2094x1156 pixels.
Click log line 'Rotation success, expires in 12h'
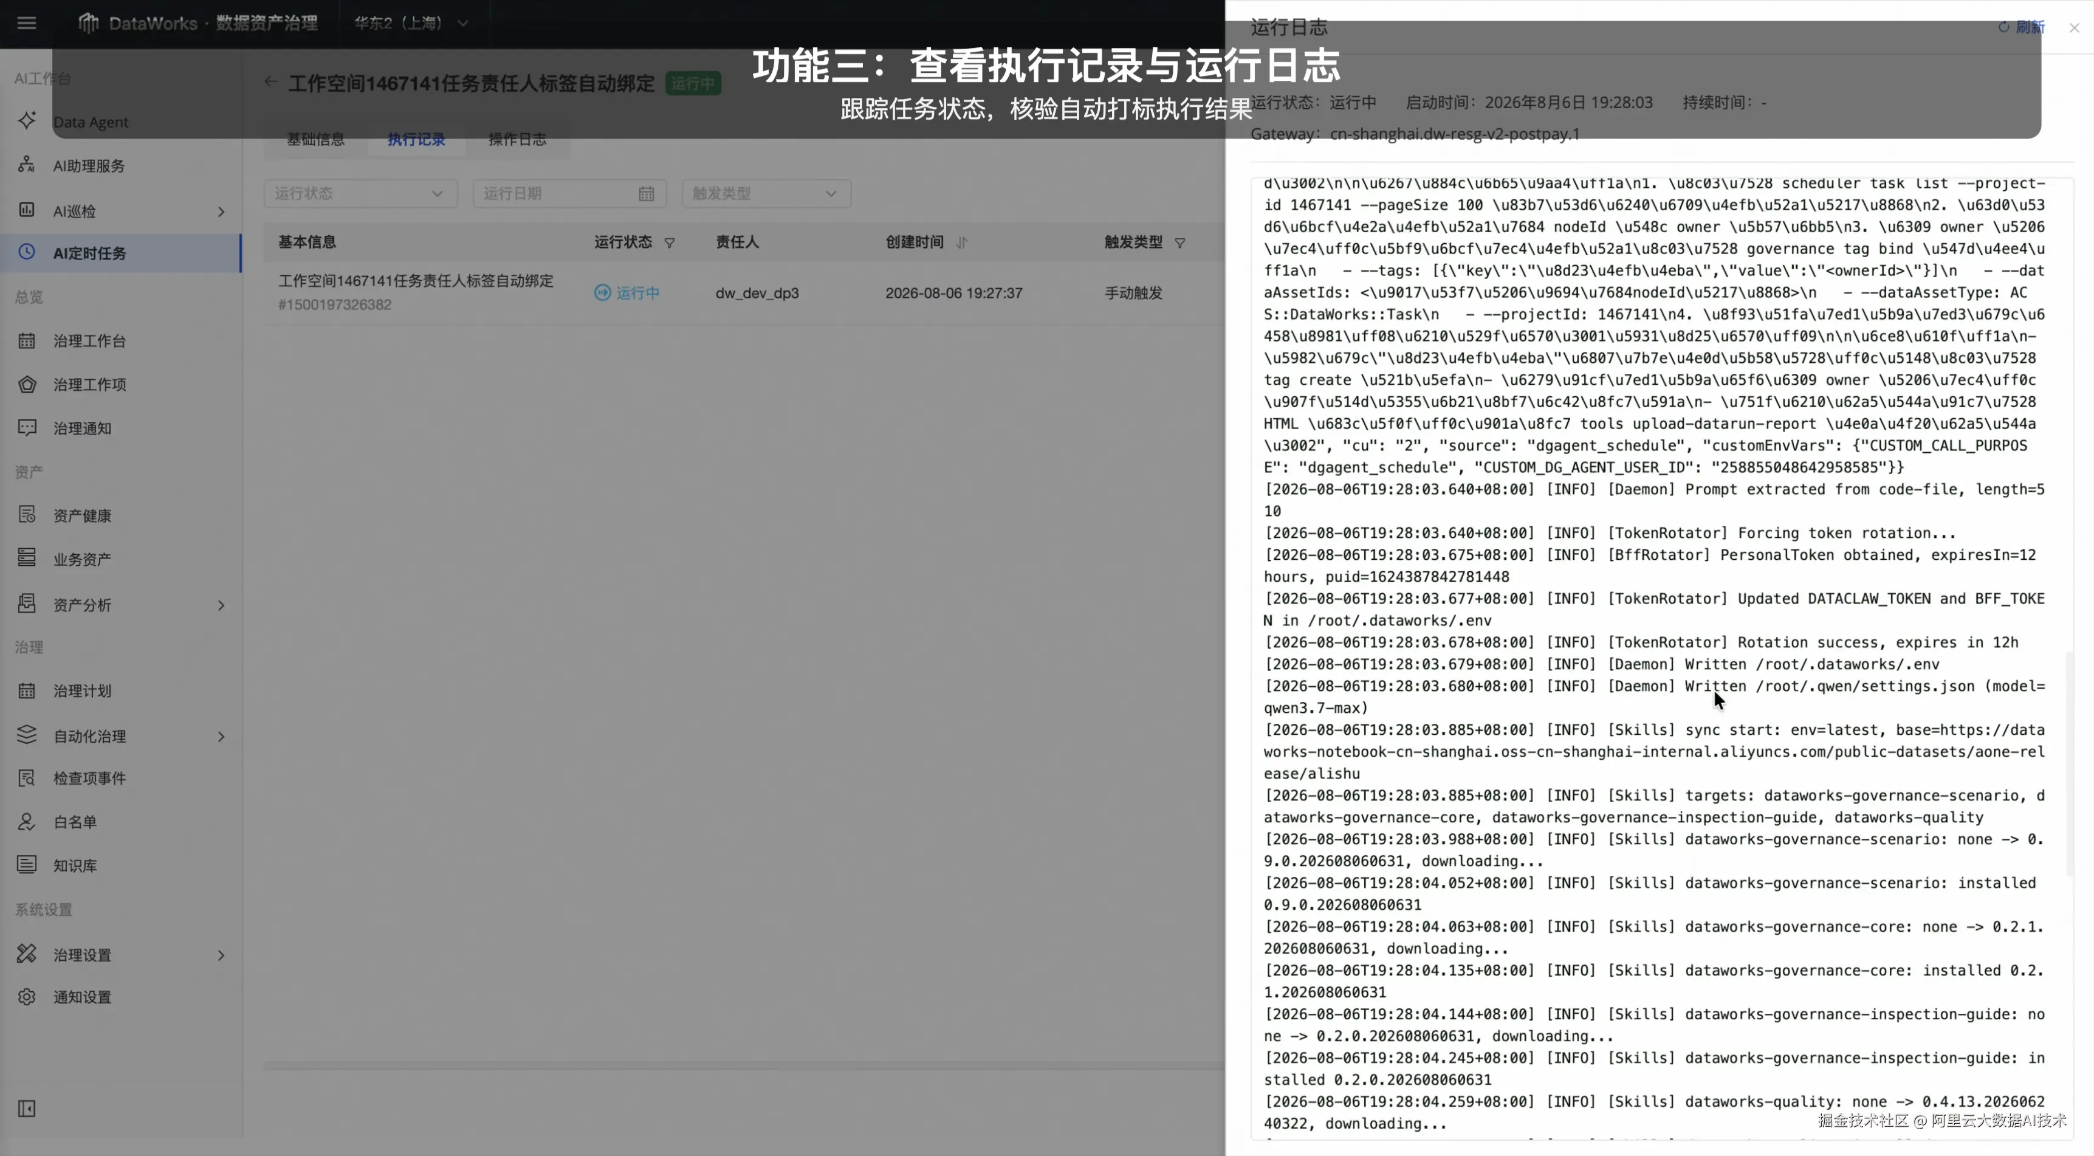1641,642
